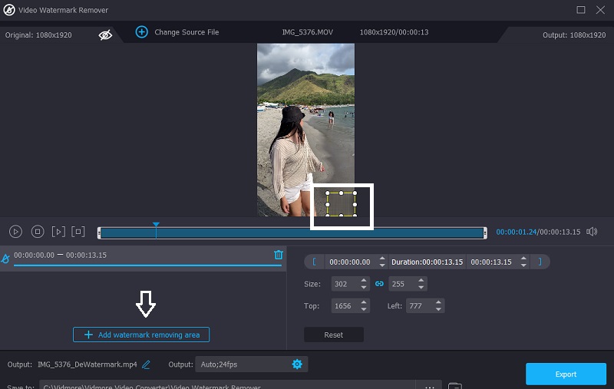Open output settings with the gear icon
This screenshot has height=389, width=614.
click(297, 364)
